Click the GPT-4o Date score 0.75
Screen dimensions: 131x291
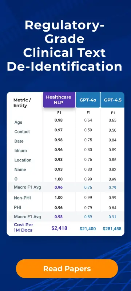[x=88, y=140]
